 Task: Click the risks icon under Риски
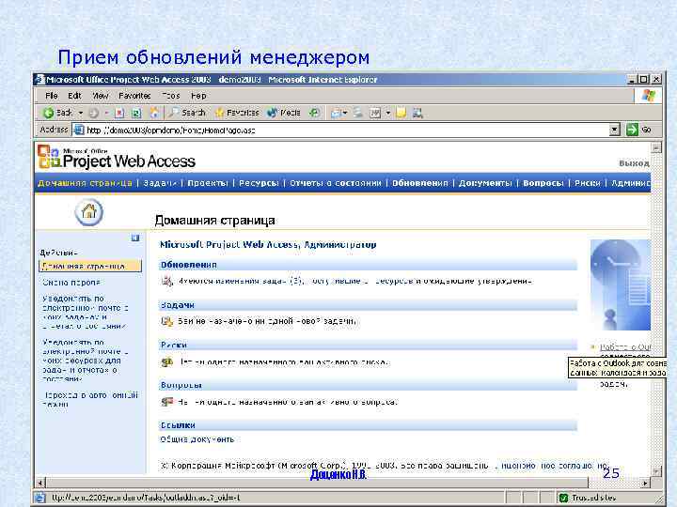(167, 362)
